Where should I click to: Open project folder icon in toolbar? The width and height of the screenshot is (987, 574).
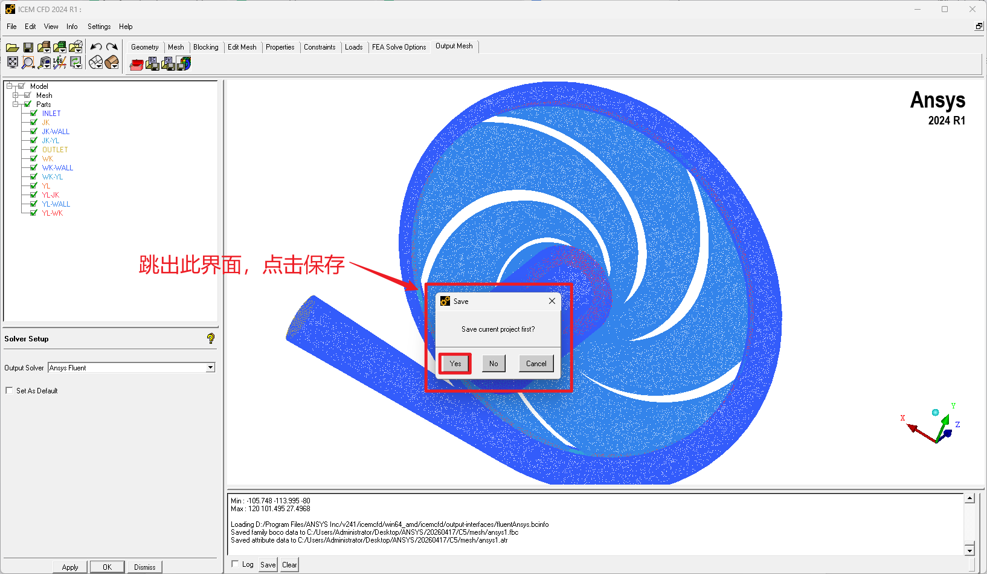pos(12,47)
